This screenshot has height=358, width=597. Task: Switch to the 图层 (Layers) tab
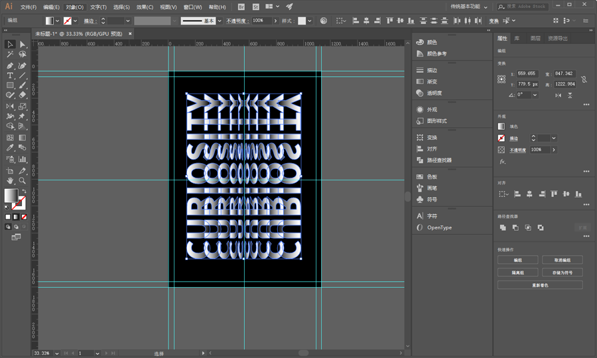[x=535, y=38]
